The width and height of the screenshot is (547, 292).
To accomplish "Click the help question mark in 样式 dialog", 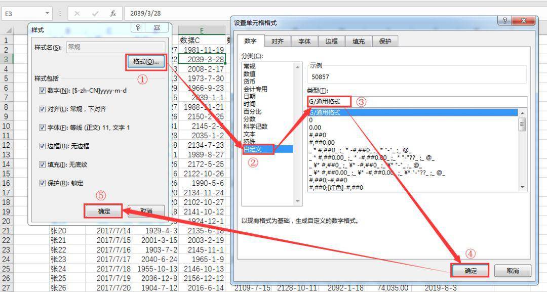I will pyautogui.click(x=138, y=28).
